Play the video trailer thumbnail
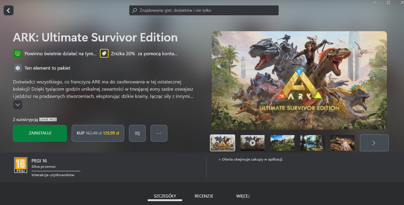The height and width of the screenshot is (205, 404). [x=253, y=143]
